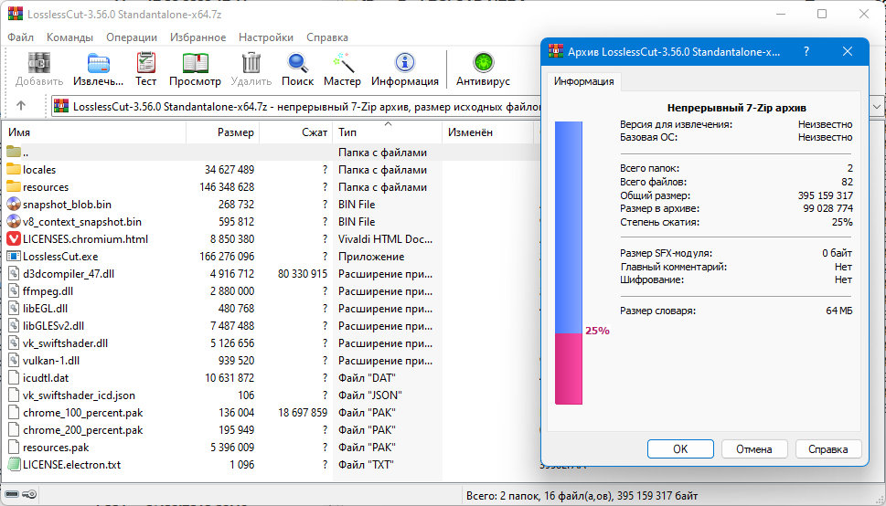Start the Antivirus (Антивирус) scan icon
Viewport: 886px width, 506px height.
pyautogui.click(x=483, y=62)
